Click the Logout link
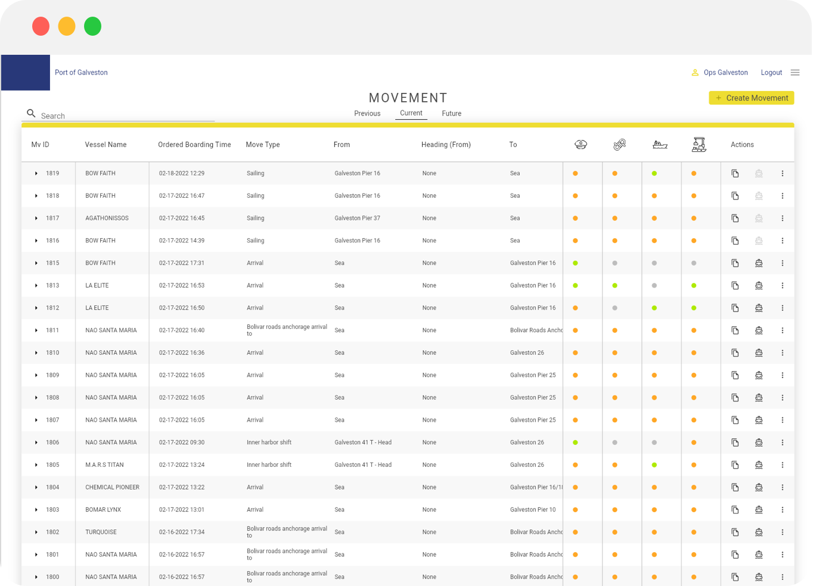The height and width of the screenshot is (586, 813). pyautogui.click(x=771, y=72)
